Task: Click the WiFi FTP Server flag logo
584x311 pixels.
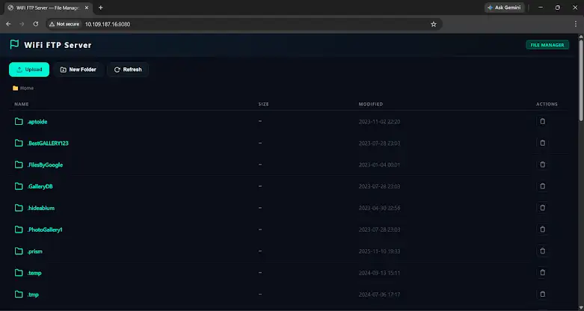Action: click(14, 45)
